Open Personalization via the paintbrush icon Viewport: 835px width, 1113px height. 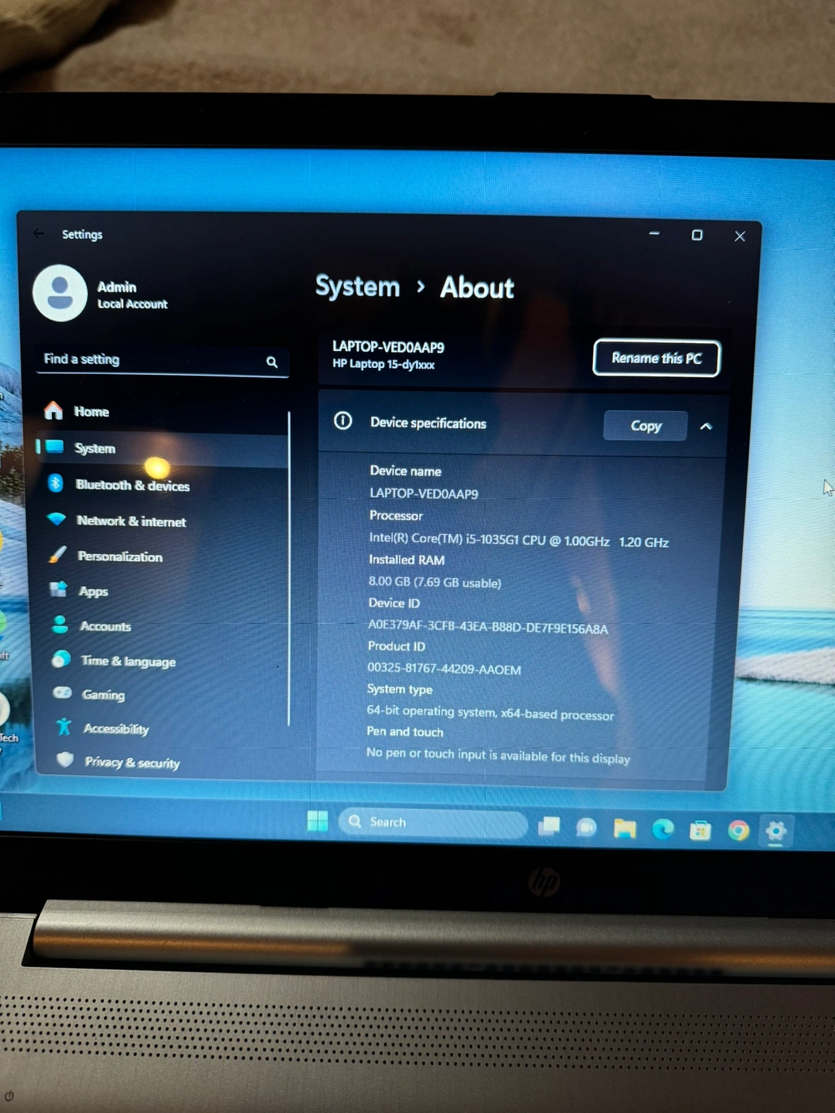(57, 555)
